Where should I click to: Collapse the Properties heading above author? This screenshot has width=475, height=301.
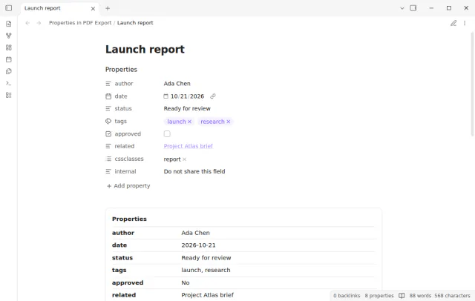click(121, 70)
